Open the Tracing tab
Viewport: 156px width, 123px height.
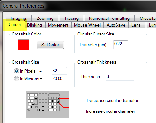pyautogui.click(x=71, y=18)
